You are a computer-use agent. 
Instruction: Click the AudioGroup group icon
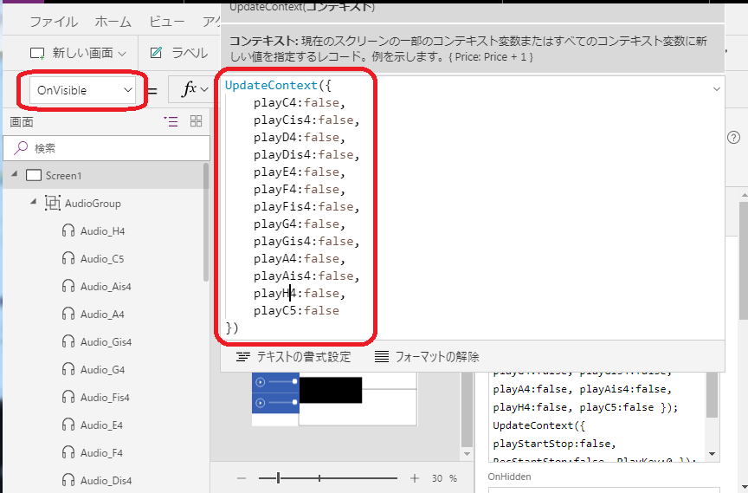point(53,203)
